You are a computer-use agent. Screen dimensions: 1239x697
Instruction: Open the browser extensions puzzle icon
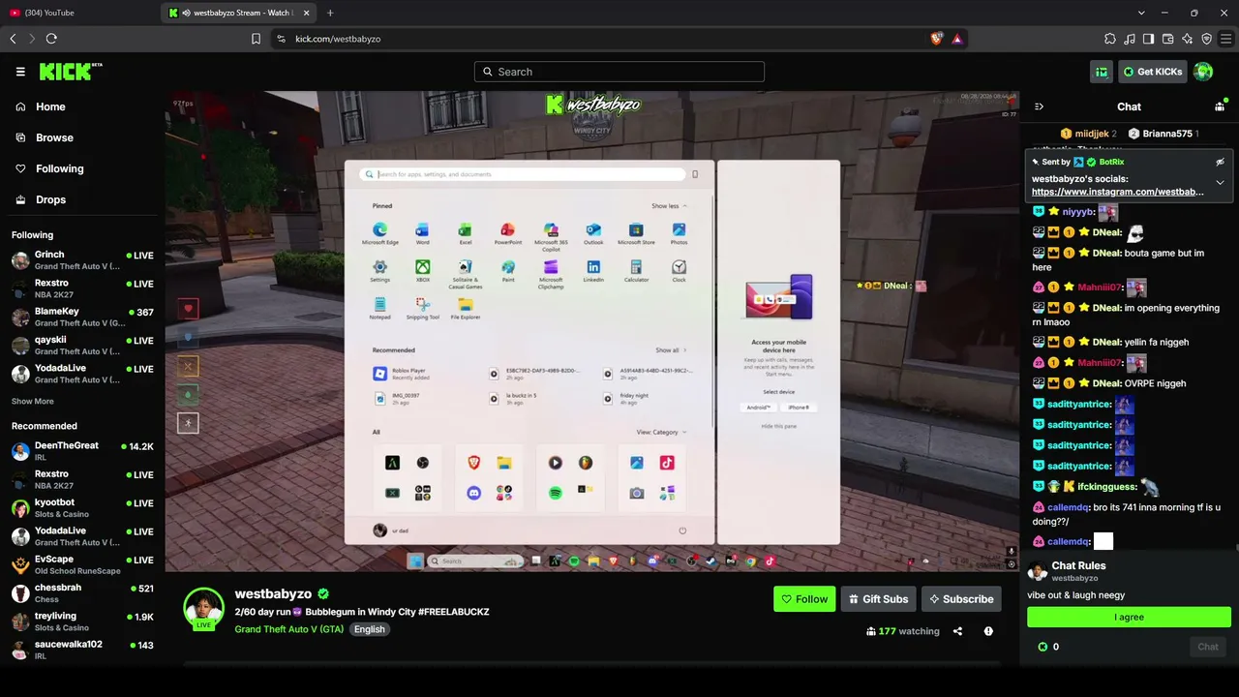point(1110,39)
